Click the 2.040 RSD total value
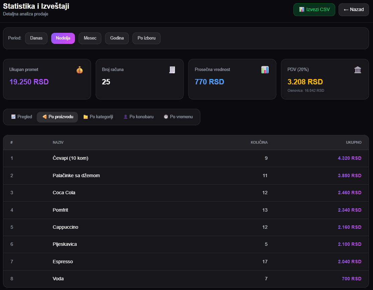Viewport: 373px width, 290px height. tap(350, 262)
